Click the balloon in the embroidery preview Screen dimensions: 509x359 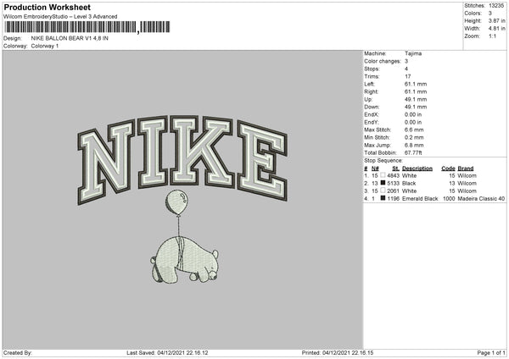click(176, 202)
